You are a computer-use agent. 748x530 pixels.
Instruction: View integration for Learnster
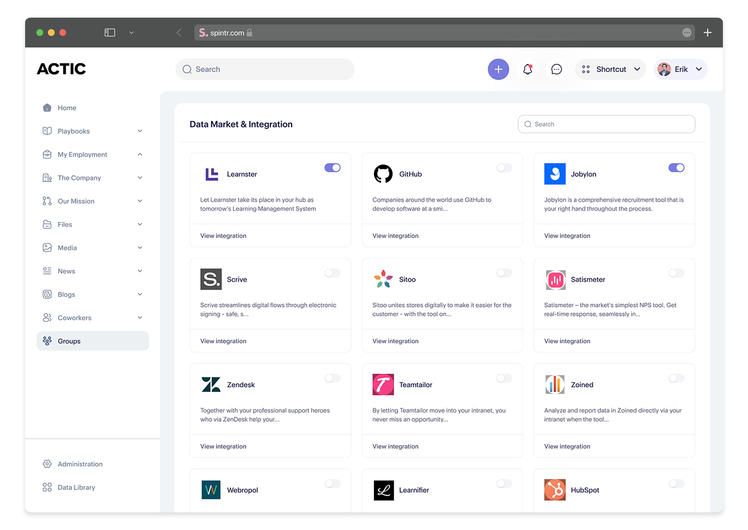(223, 236)
